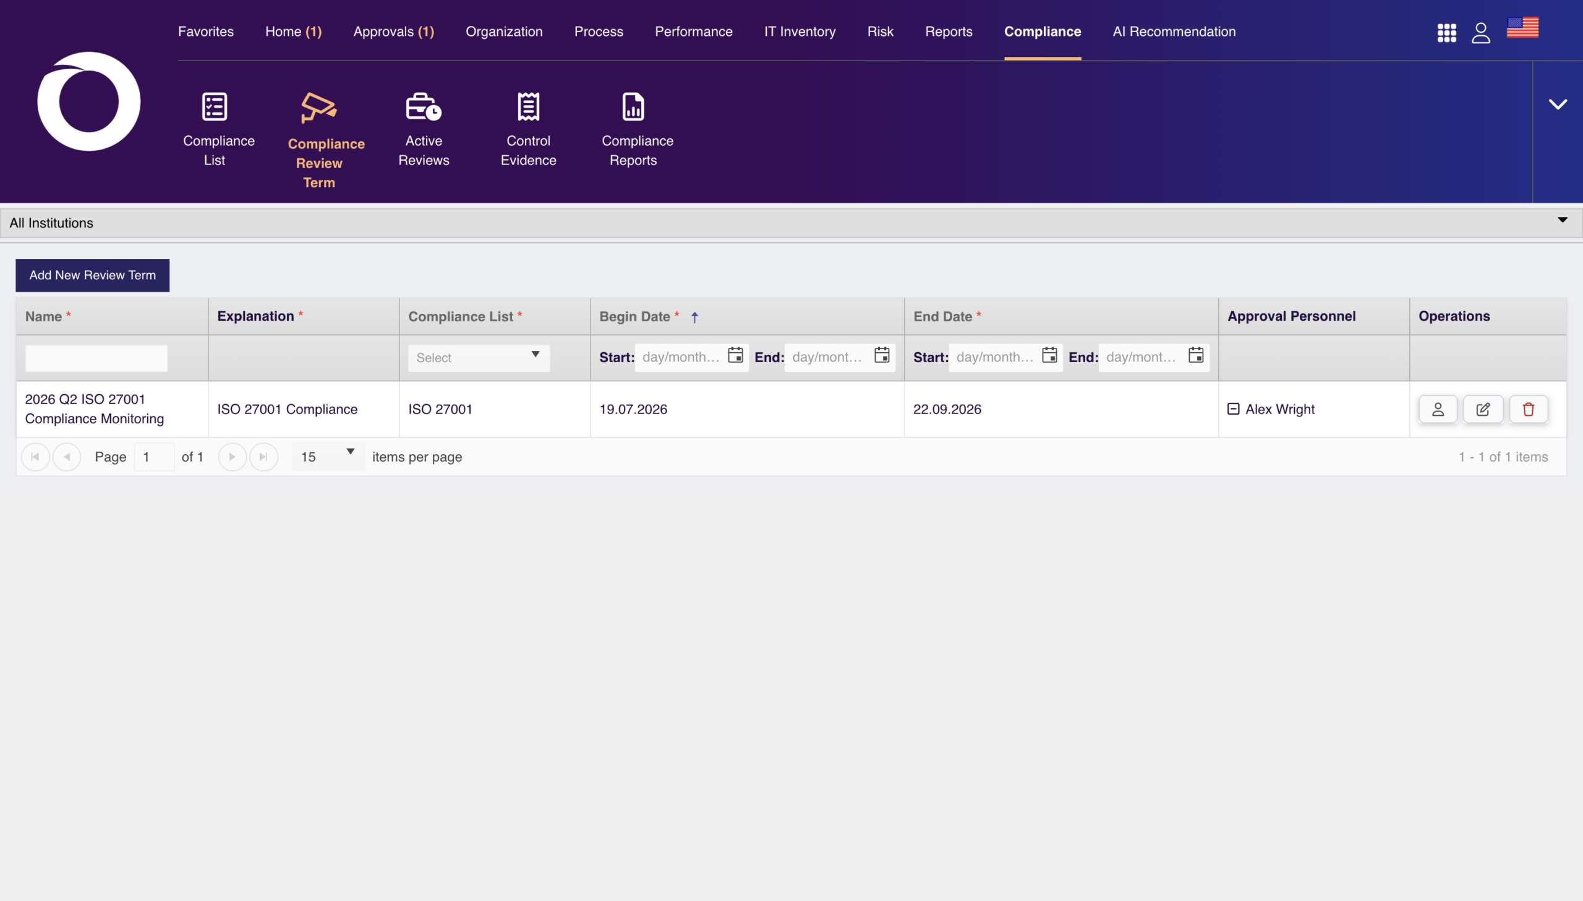Open calendar for Begin Date end filter
Viewport: 1583px width, 901px height.
pos(882,355)
